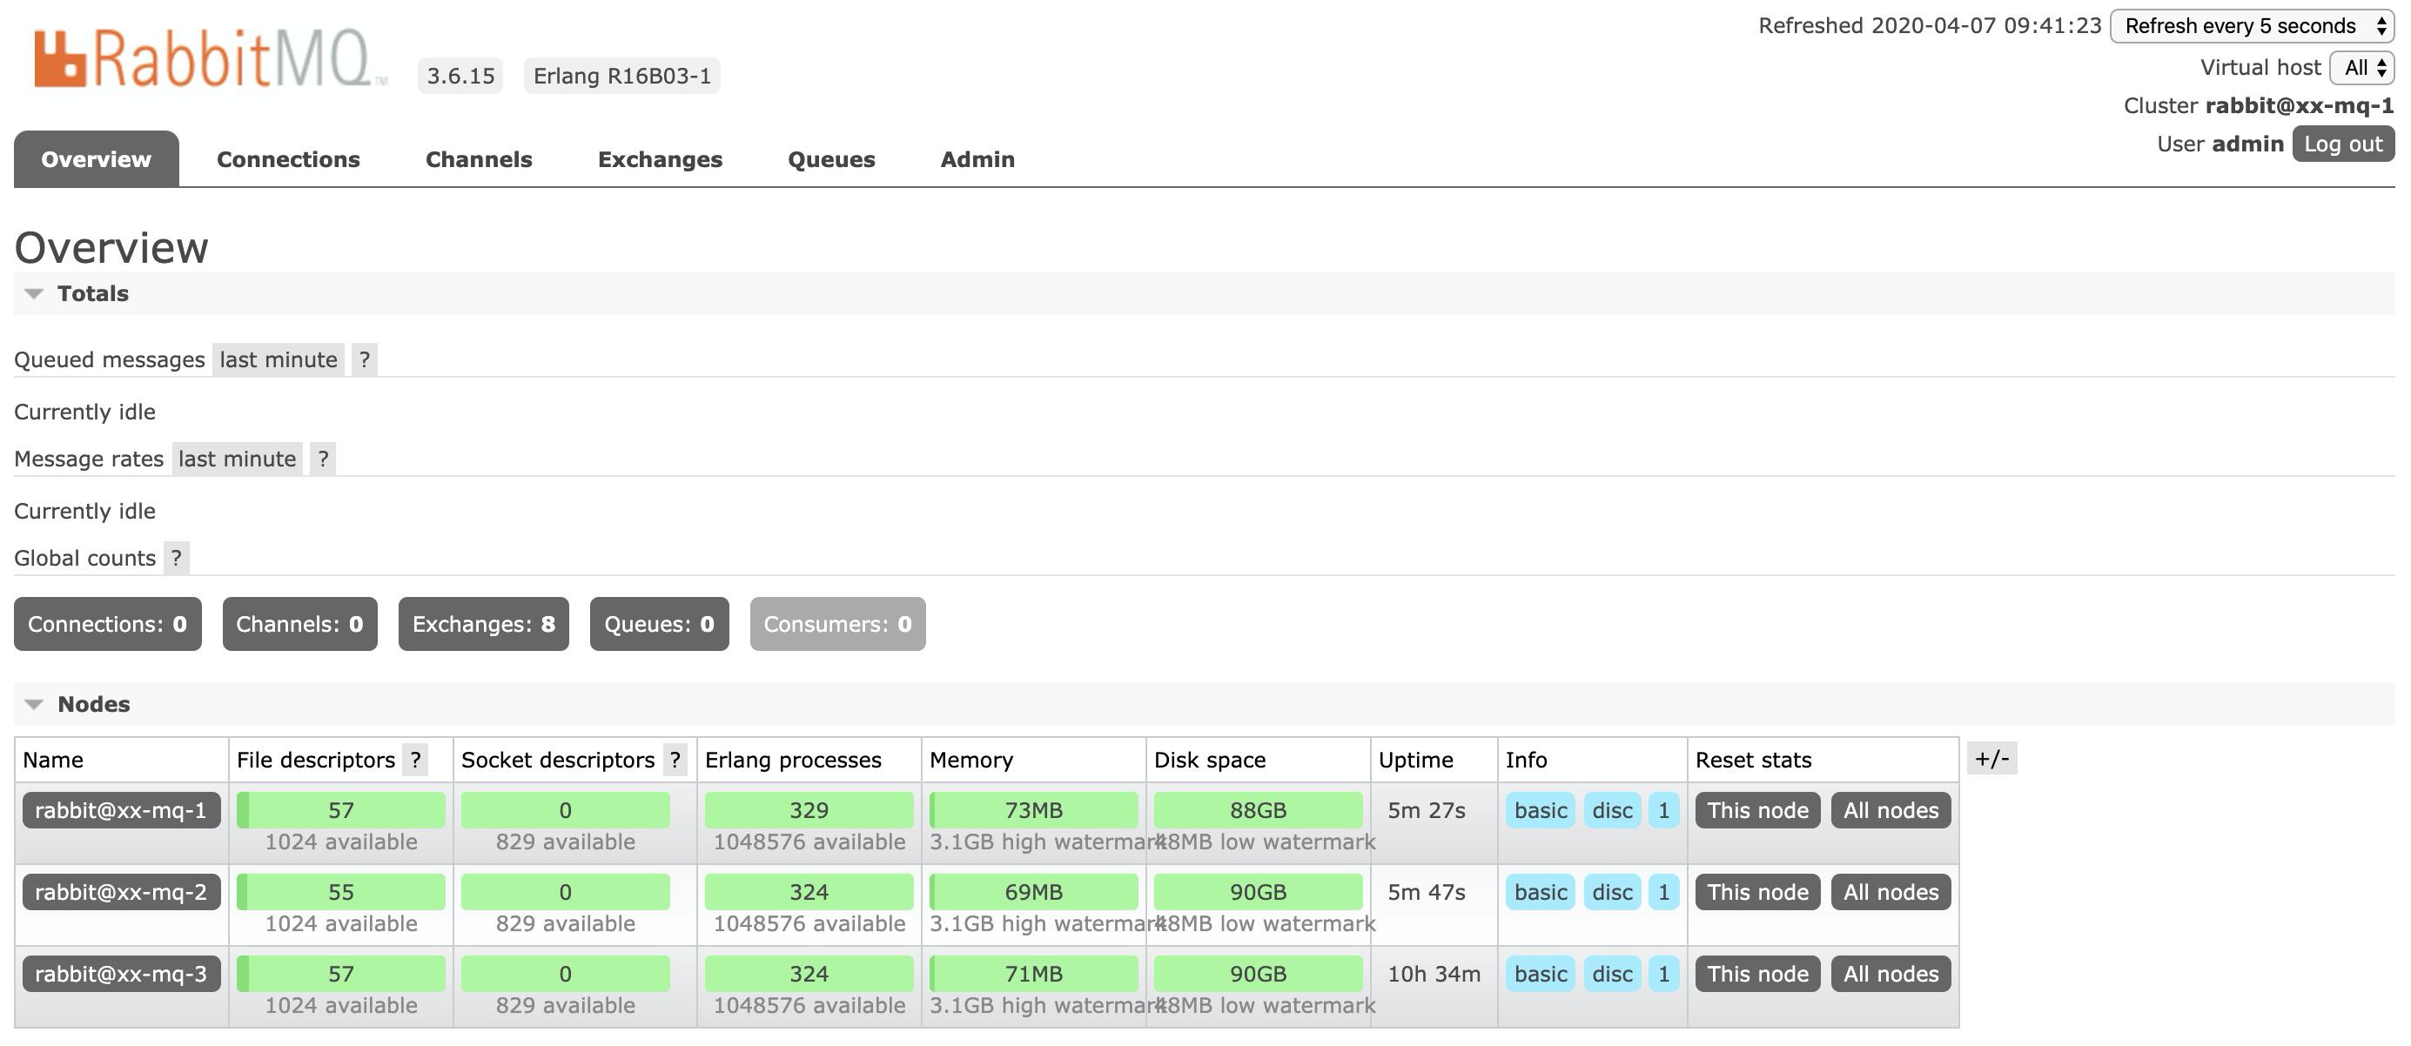Click the Exchanges: 8 count button
The height and width of the screenshot is (1046, 2411).
click(483, 625)
